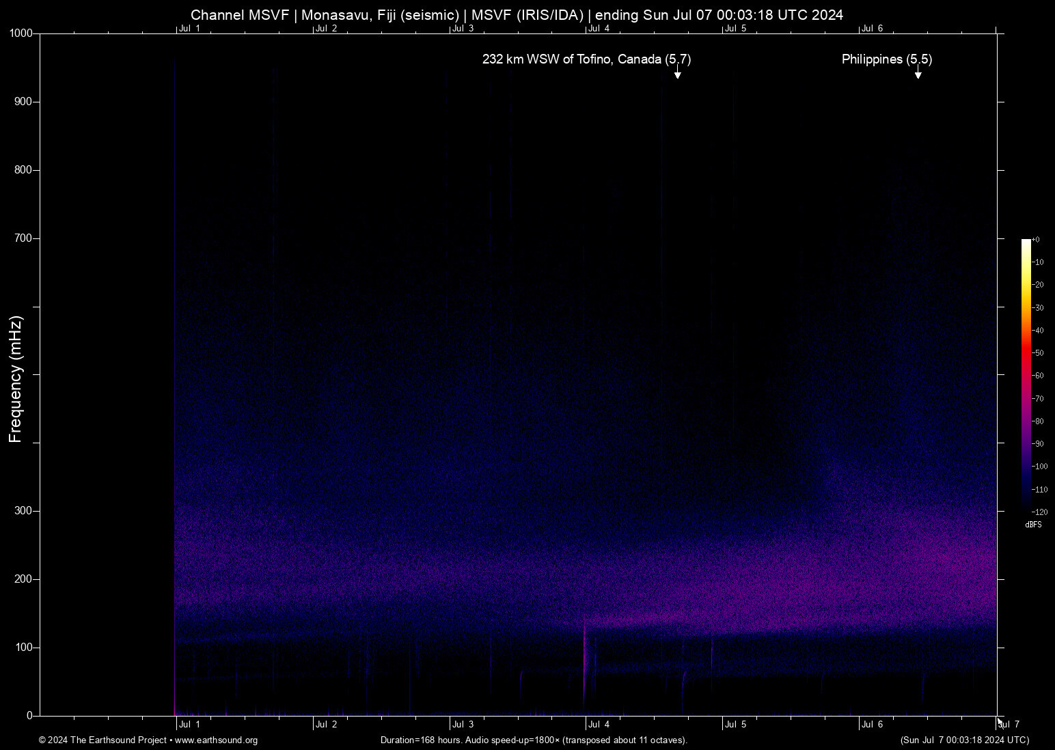The height and width of the screenshot is (750, 1055).
Task: Click the '-10' color scale value
Action: click(1038, 262)
